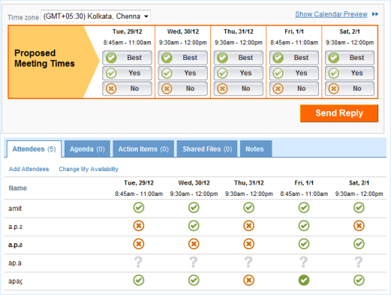Choose Yes for Fri 1/1 slot

pos(294,74)
